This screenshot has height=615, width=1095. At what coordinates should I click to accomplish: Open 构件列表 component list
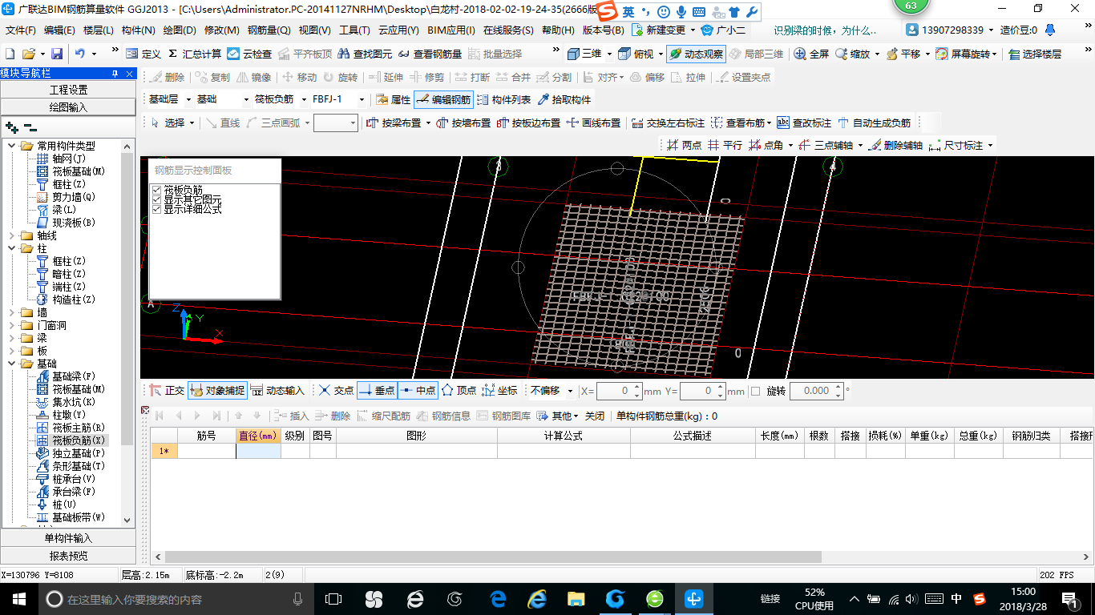pyautogui.click(x=503, y=99)
